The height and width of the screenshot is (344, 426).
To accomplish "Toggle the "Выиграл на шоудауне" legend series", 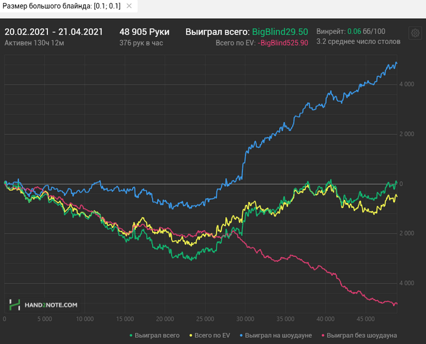I will click(276, 335).
